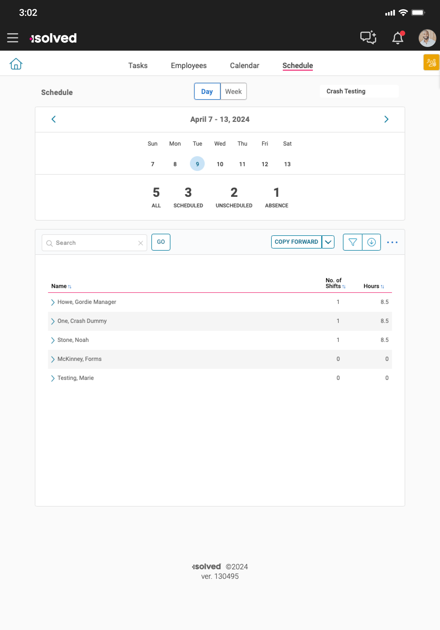Viewport: 440px width, 630px height.
Task: Expand the Stone, Noah row
Action: 53,340
